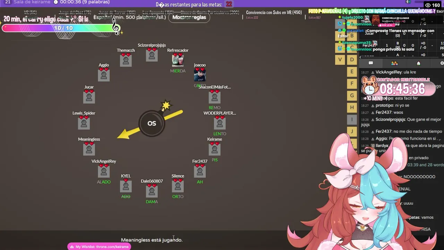Select Themacch's player avatar
The height and width of the screenshot is (250, 444).
pyautogui.click(x=126, y=60)
